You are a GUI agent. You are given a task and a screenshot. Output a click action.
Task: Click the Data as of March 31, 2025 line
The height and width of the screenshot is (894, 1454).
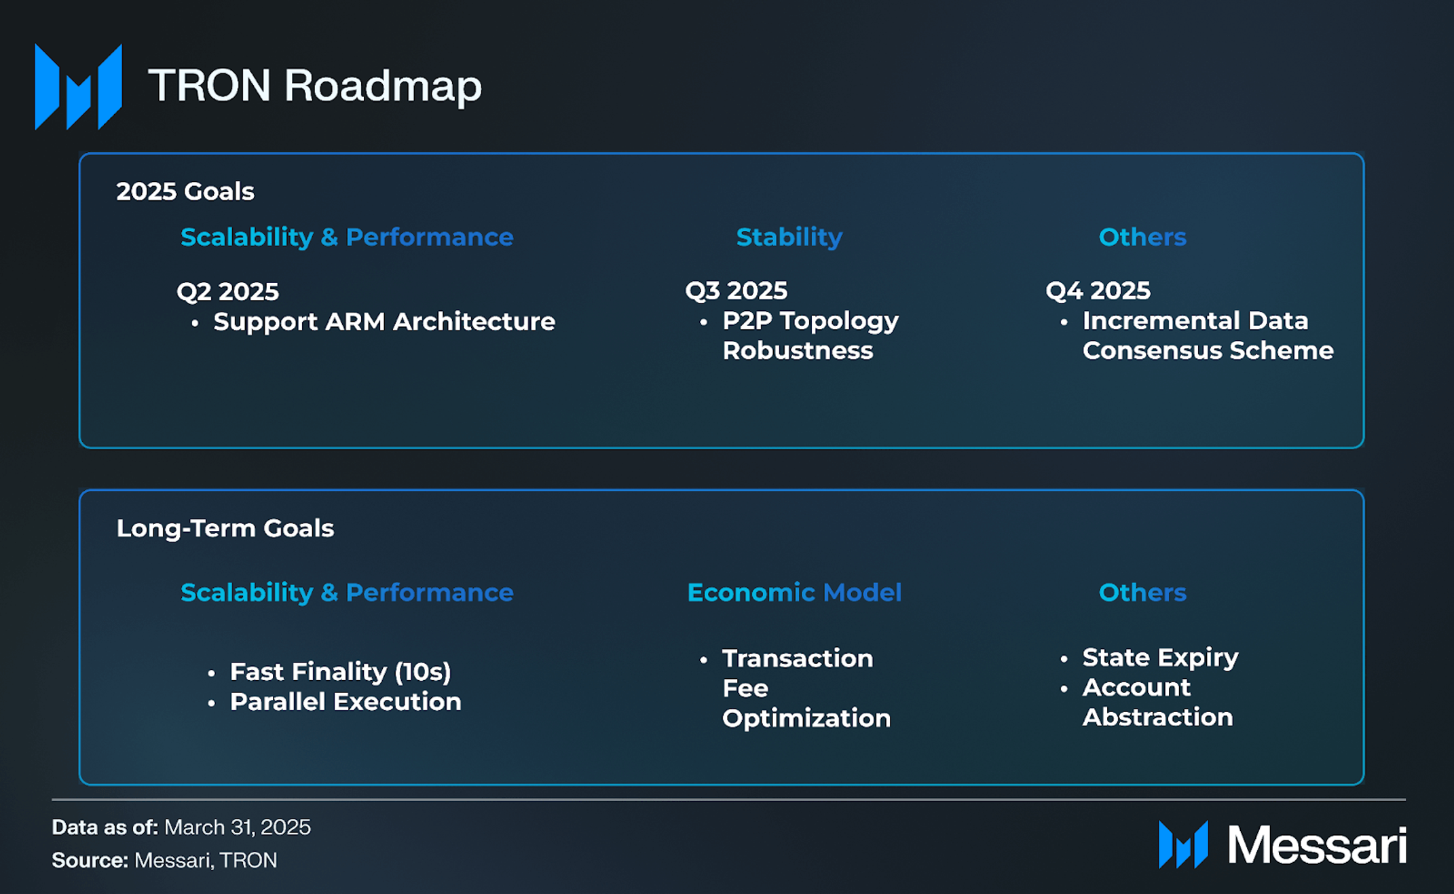click(181, 827)
